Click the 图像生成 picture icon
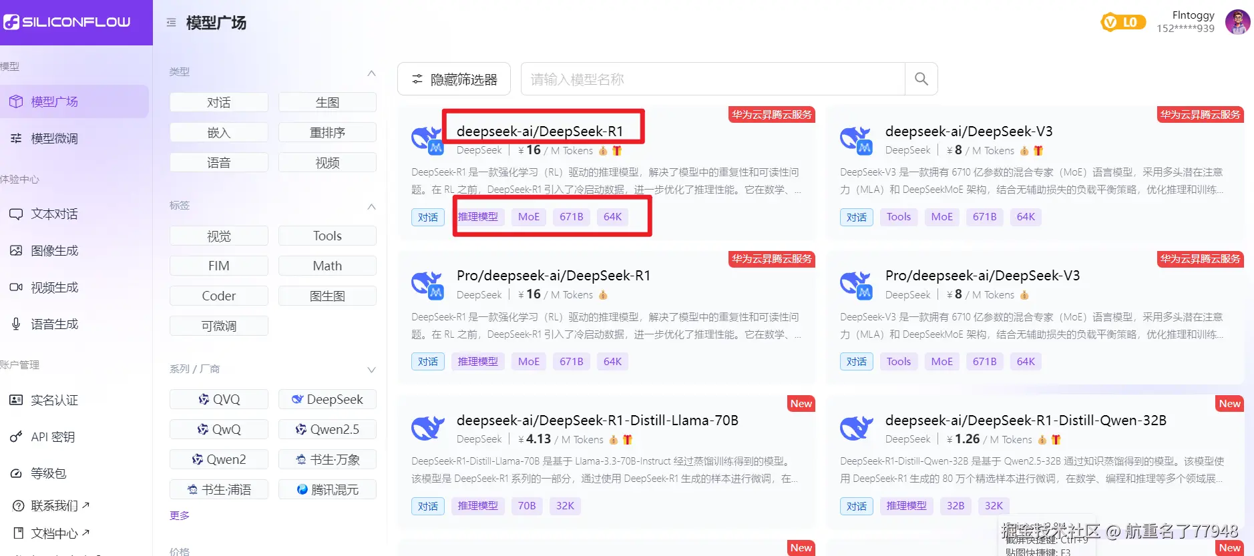This screenshot has height=556, width=1254. (16, 251)
